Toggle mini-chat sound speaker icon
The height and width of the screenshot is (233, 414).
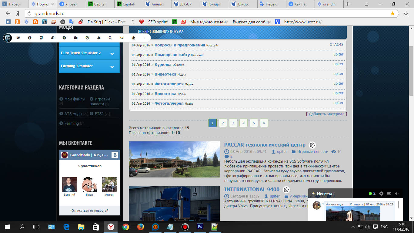coord(397,194)
